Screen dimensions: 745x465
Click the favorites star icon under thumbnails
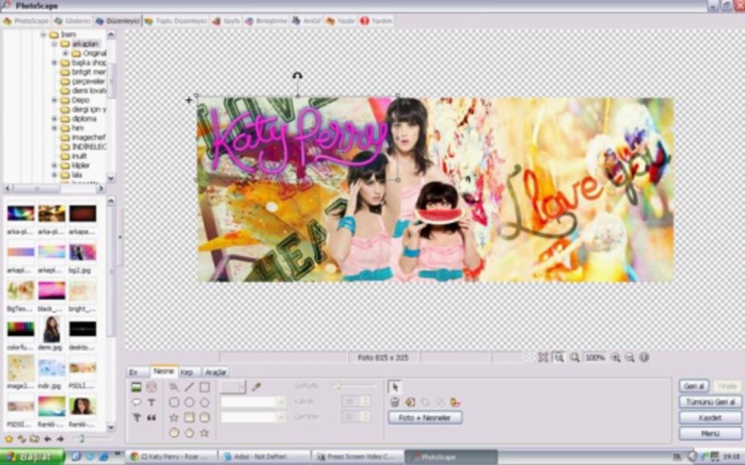point(8,439)
